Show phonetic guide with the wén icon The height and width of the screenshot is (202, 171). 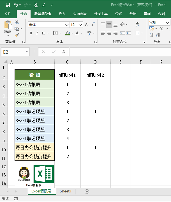coord(89,33)
